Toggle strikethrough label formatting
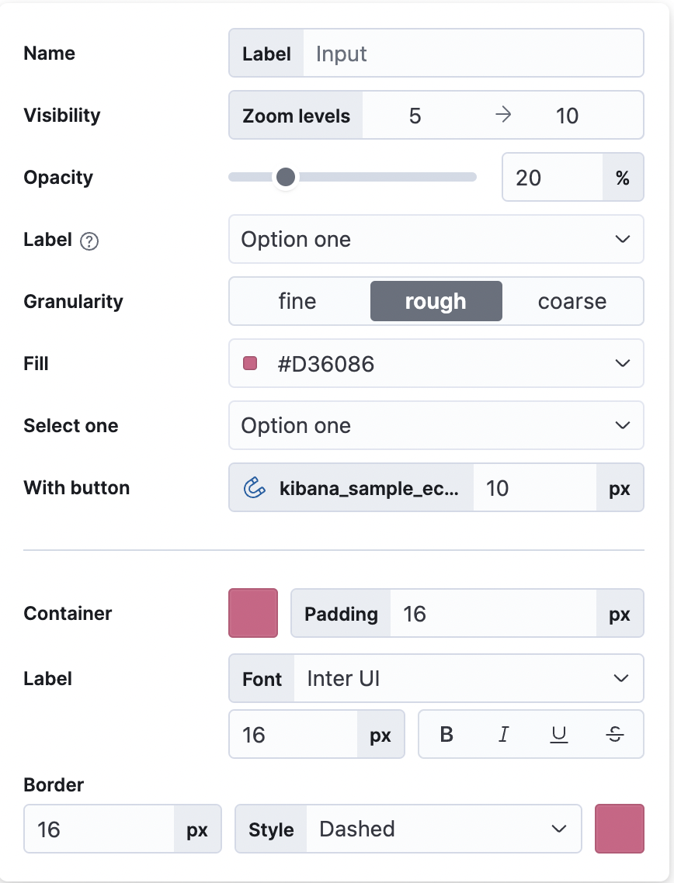Viewport: 674px width, 883px height. tap(616, 734)
